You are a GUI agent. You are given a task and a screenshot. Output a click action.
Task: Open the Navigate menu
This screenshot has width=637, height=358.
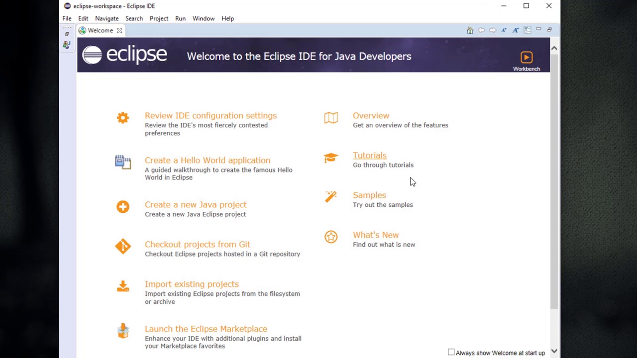tap(107, 18)
